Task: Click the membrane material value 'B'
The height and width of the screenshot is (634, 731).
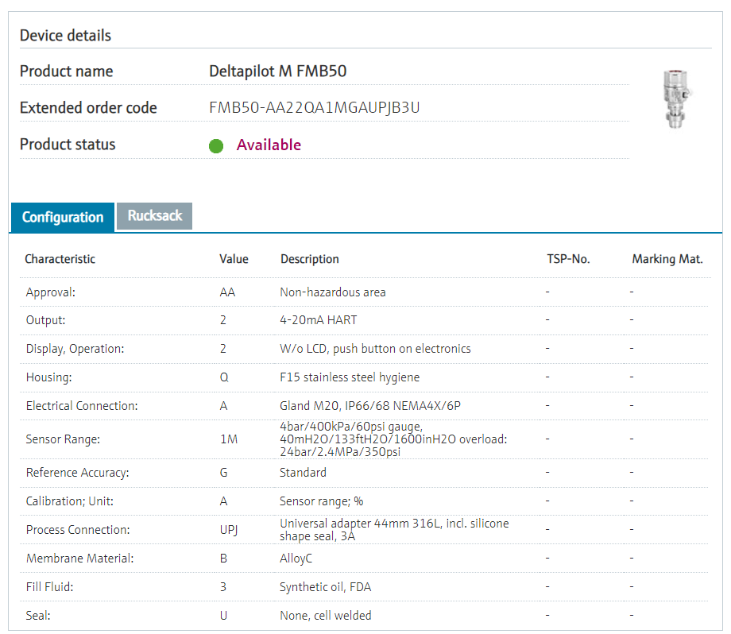Action: tap(224, 559)
